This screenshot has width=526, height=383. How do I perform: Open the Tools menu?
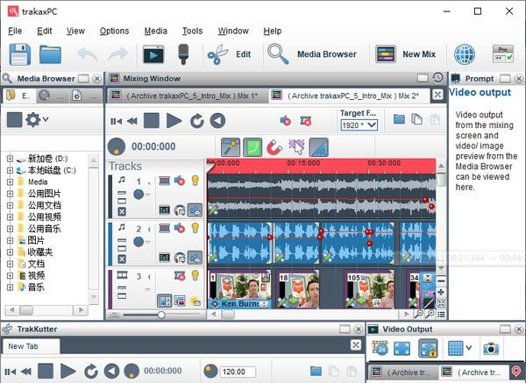pyautogui.click(x=192, y=31)
